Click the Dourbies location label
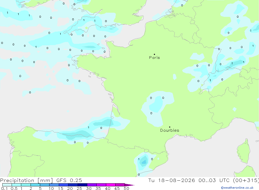 pos(170,130)
